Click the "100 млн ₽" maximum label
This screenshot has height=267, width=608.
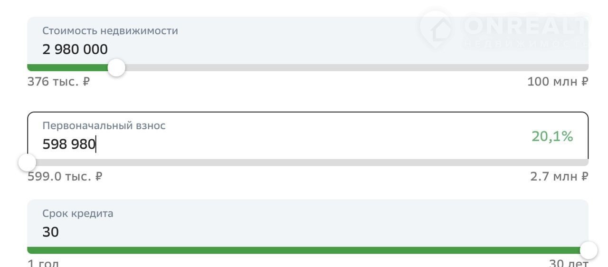pos(558,82)
